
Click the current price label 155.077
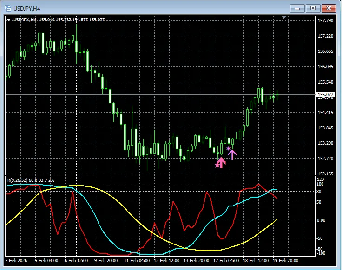pos(325,95)
